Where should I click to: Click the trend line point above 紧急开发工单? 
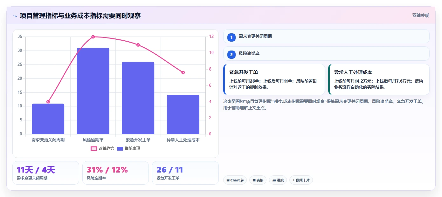coord(138,45)
